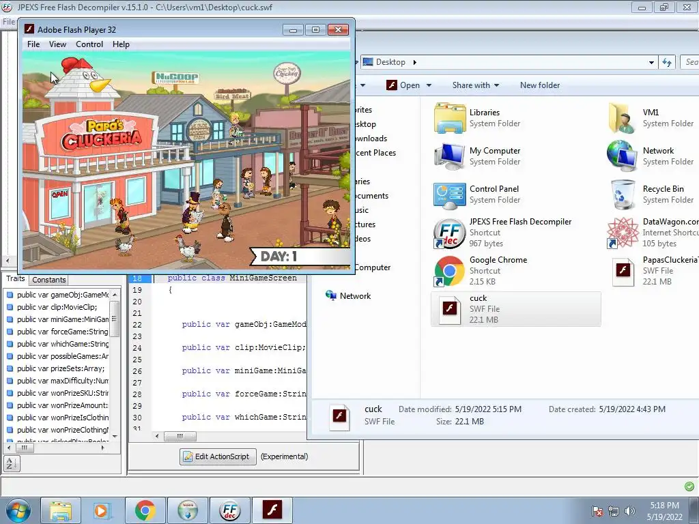Click the possibleGames trait field icon
699x524 pixels.
[10, 356]
